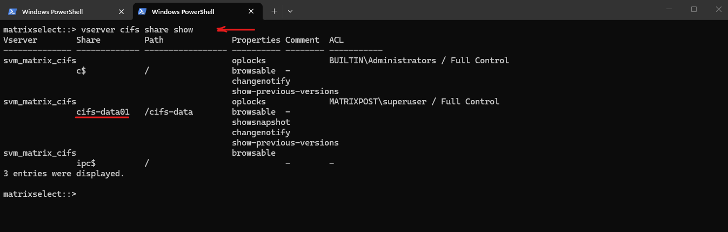Close the terminal window
728x232 pixels.
point(717,9)
